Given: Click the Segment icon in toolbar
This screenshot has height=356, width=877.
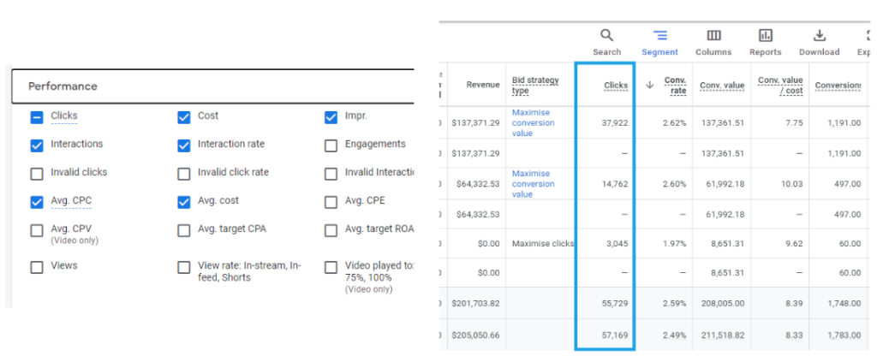Looking at the screenshot, I should [x=659, y=36].
